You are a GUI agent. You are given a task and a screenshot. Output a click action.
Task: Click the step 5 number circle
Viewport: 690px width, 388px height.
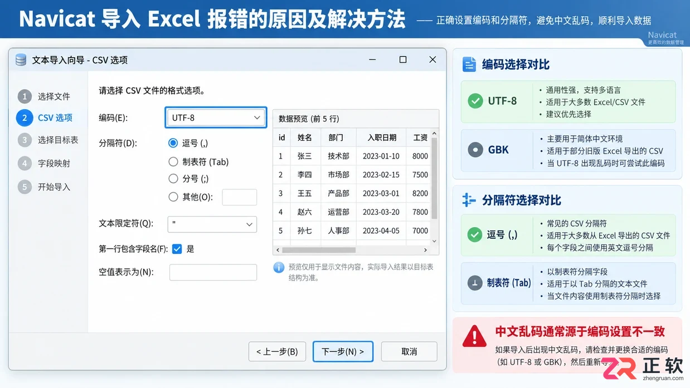25,186
